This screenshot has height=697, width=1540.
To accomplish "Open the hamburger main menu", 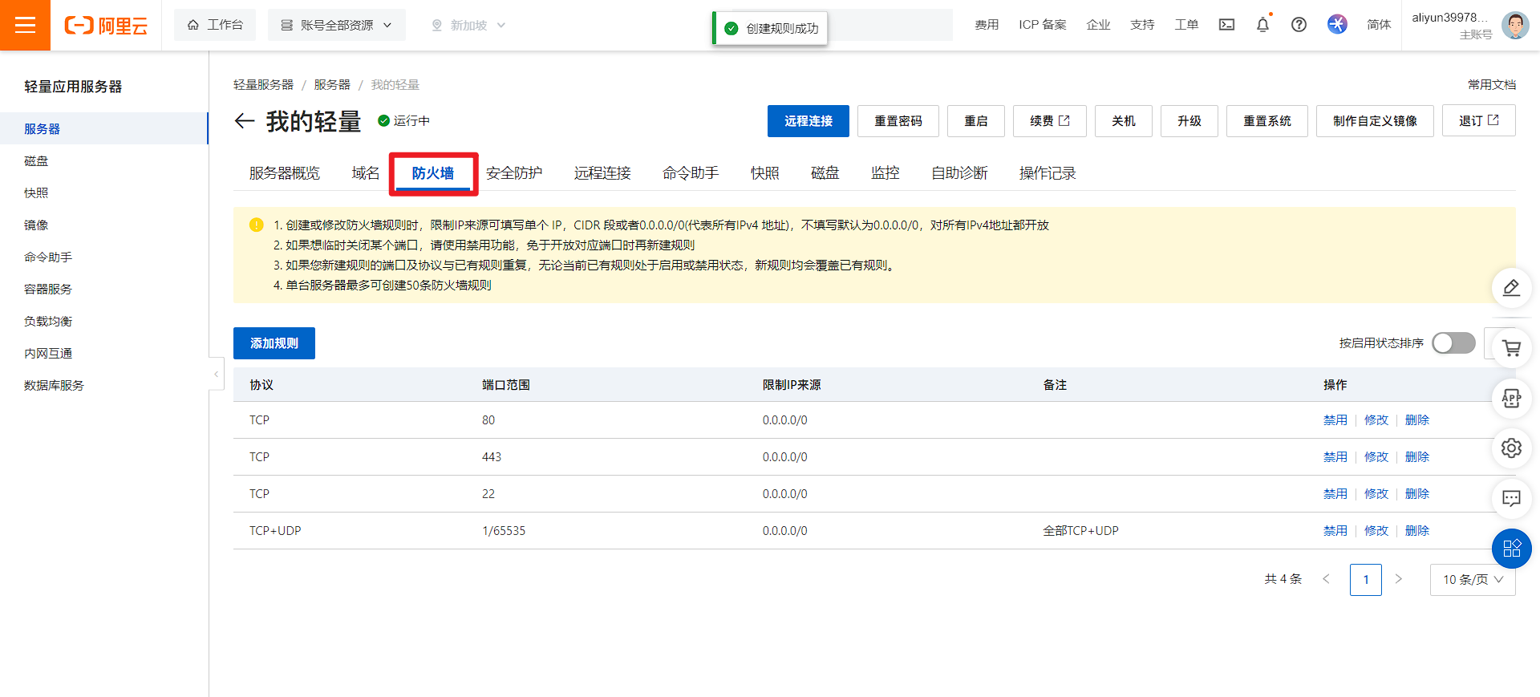I will (25, 25).
